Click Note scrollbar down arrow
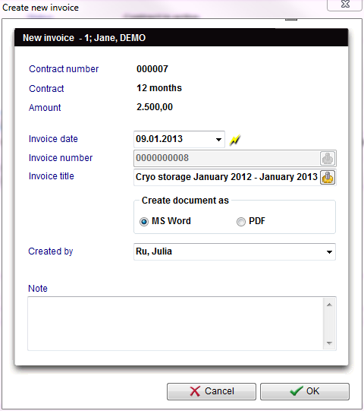The height and width of the screenshot is (411, 364). coord(329,343)
